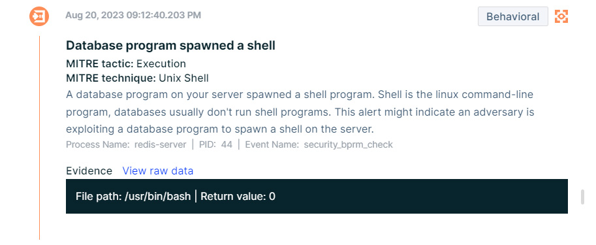The image size is (596, 245).
Task: Click the /usr/bin/bash file path
Action: coord(158,197)
